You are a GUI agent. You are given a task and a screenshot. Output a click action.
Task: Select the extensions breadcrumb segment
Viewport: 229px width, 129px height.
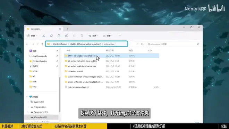tap(109, 44)
